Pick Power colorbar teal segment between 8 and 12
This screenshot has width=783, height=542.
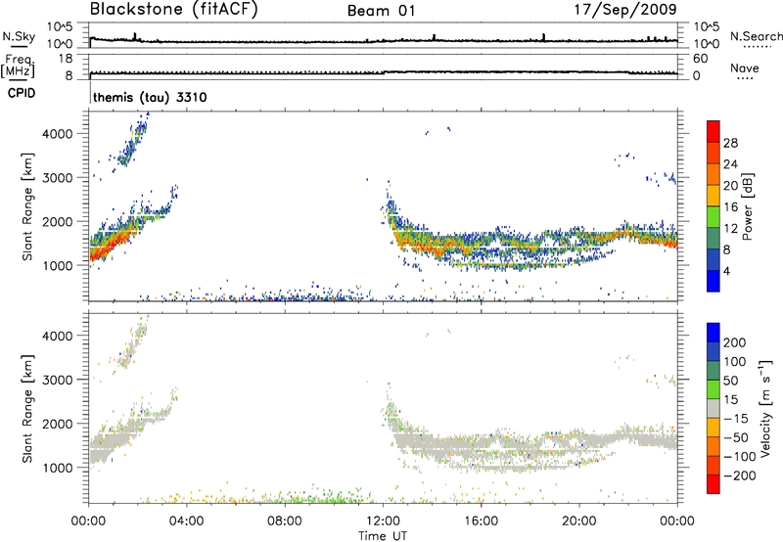pyautogui.click(x=714, y=239)
